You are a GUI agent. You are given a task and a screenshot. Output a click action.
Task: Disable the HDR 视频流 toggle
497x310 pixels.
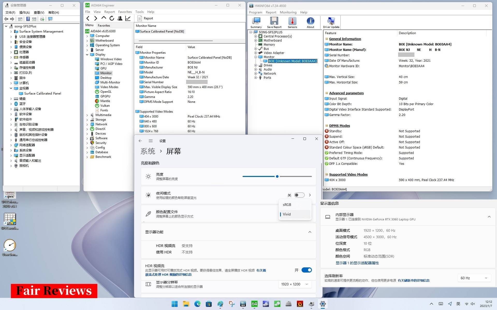(x=306, y=270)
